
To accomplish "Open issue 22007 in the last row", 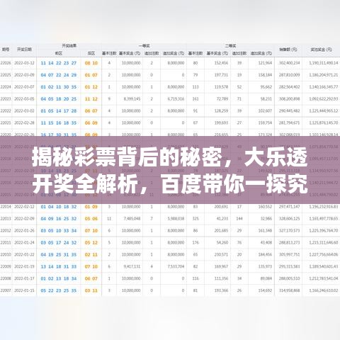I will [x=6, y=290].
